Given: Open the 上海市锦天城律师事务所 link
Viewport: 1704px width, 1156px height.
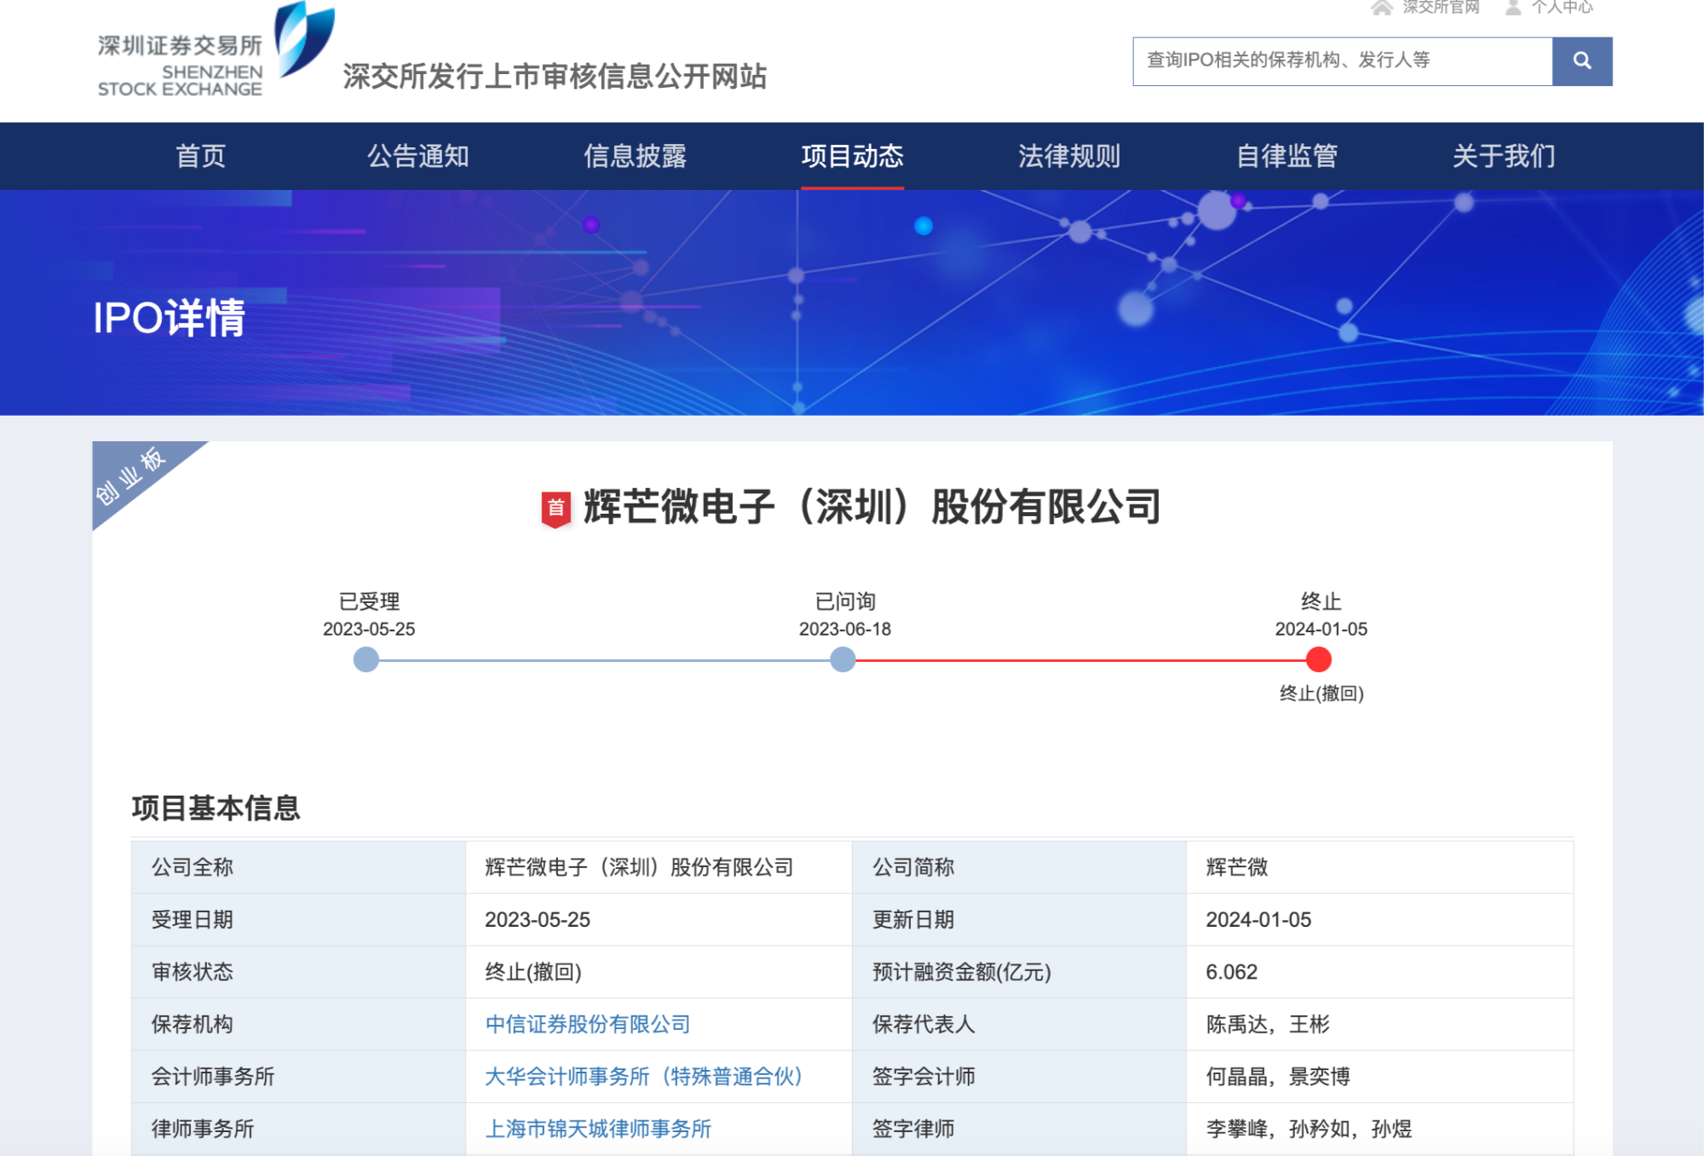Looking at the screenshot, I should pyautogui.click(x=598, y=1129).
